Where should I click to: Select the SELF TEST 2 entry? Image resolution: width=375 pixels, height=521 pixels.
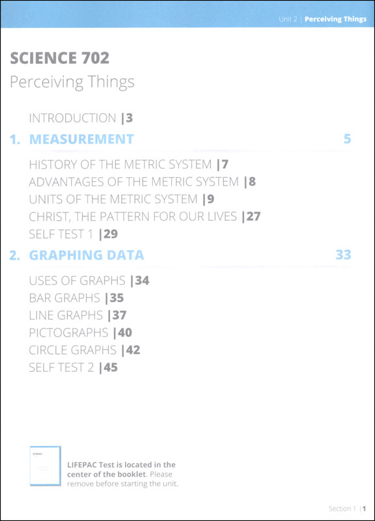[x=74, y=367]
